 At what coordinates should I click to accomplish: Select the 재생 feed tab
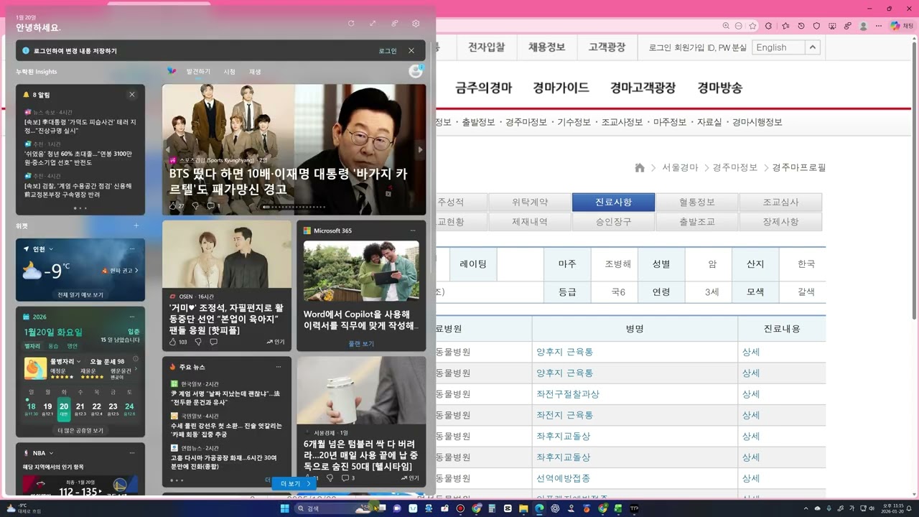[255, 72]
